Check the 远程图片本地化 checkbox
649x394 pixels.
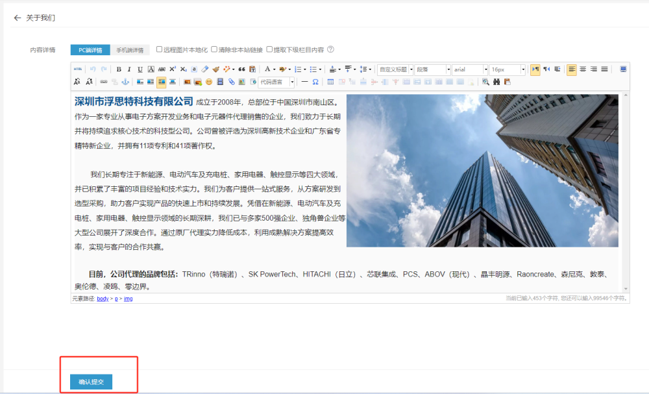coord(160,49)
